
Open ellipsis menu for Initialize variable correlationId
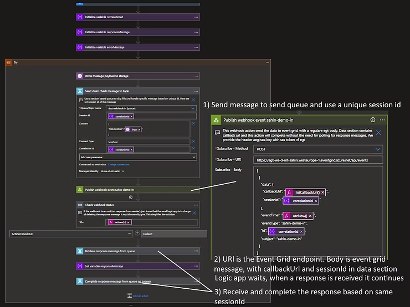click(x=196, y=17)
